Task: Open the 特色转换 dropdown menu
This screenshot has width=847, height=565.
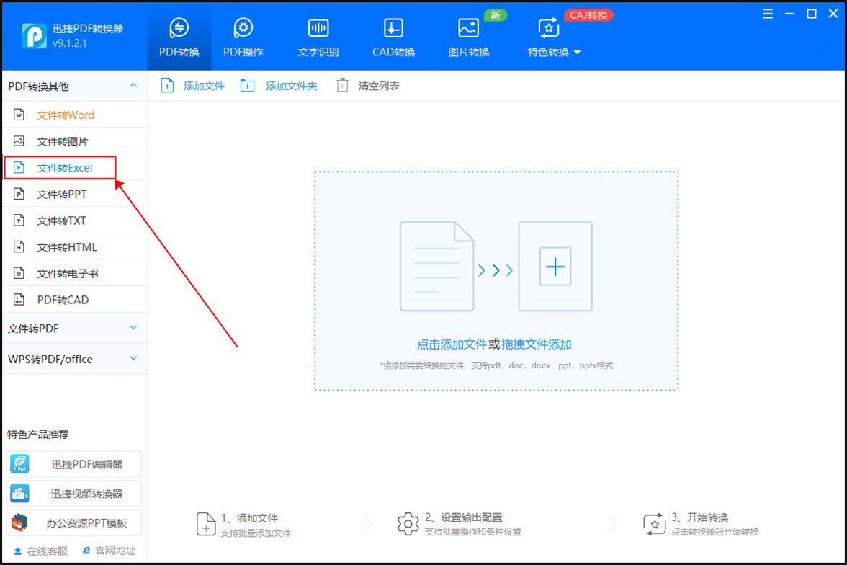Action: [x=554, y=37]
